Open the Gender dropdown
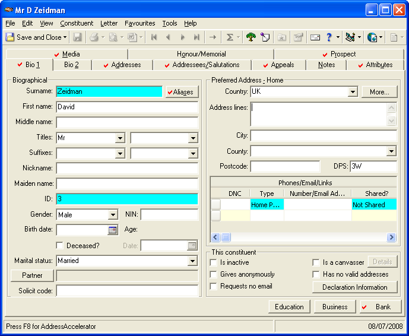 coord(113,215)
